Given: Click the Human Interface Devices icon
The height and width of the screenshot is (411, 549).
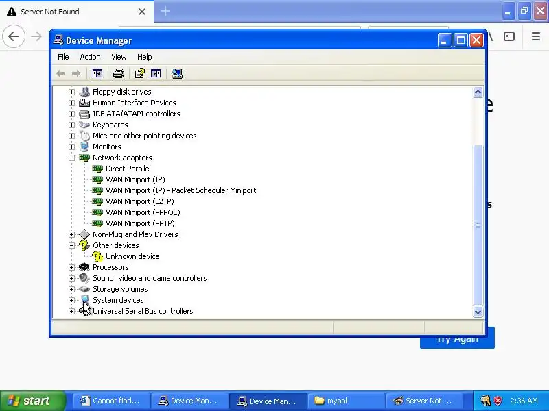Looking at the screenshot, I should [84, 103].
